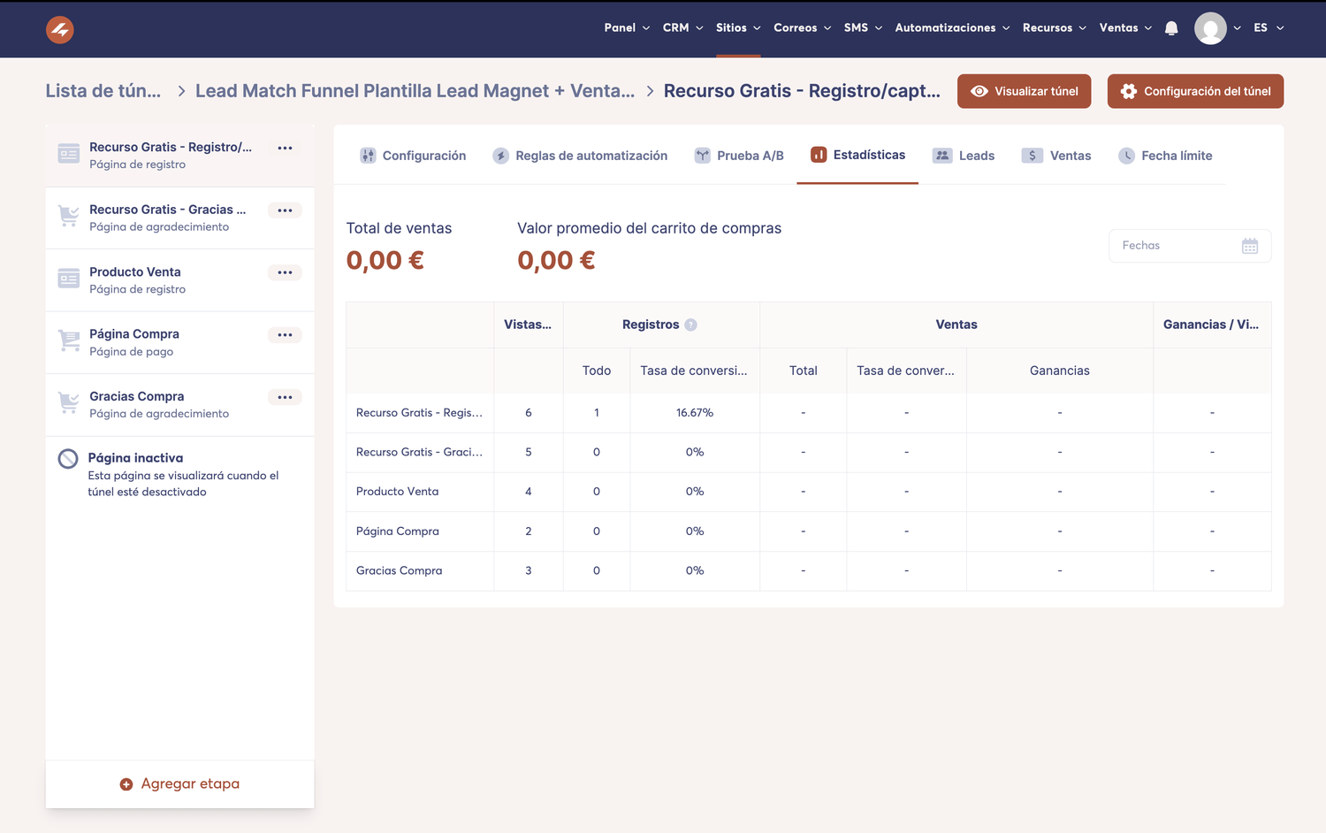
Task: Open options dots for Recurso Gratis - Gracias
Action: pos(285,210)
